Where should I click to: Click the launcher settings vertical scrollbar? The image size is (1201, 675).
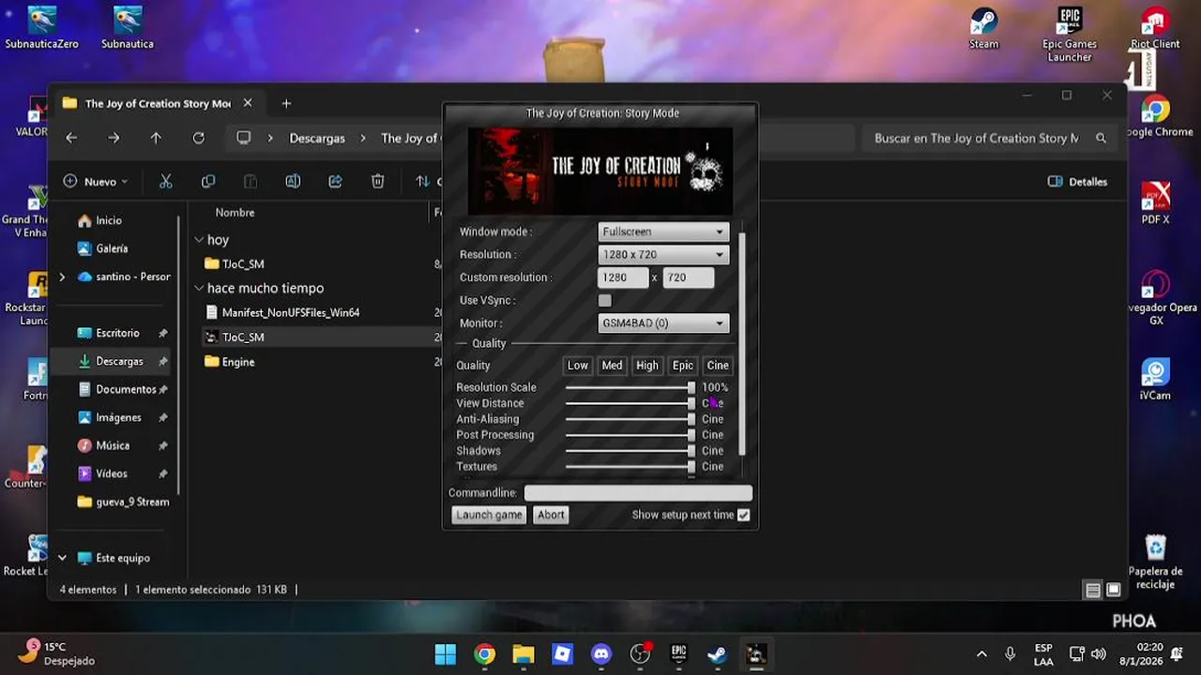pos(742,342)
